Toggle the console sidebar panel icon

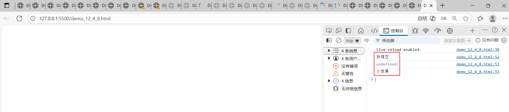click(x=329, y=40)
